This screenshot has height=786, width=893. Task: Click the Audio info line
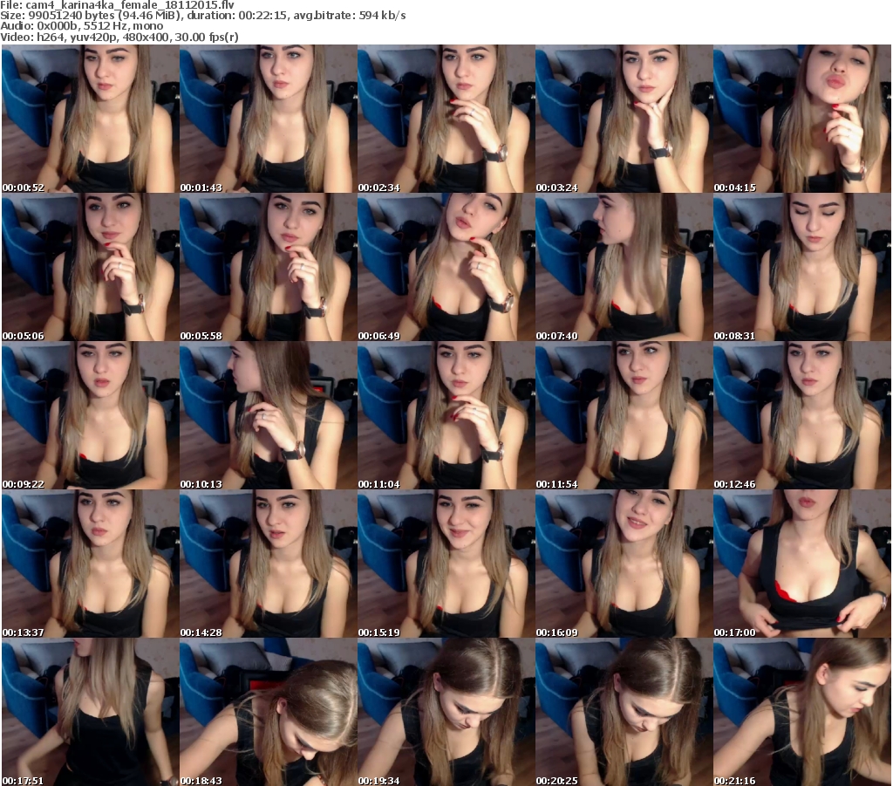pyautogui.click(x=81, y=26)
